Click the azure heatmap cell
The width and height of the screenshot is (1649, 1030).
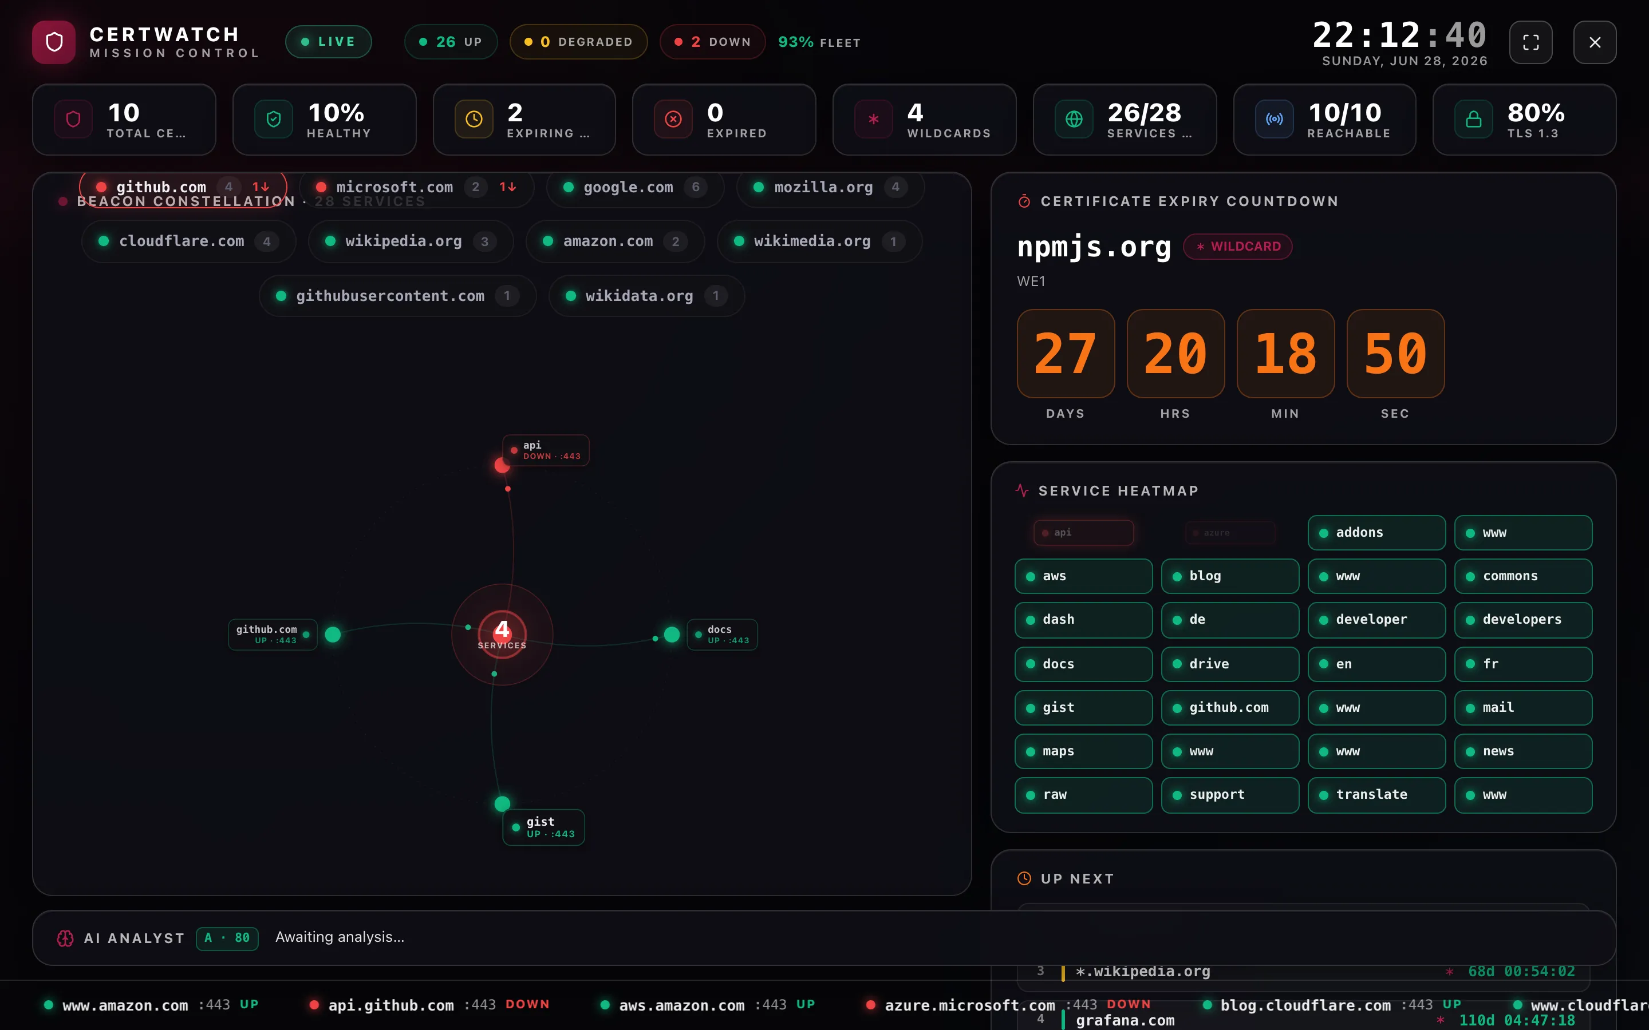point(1230,533)
